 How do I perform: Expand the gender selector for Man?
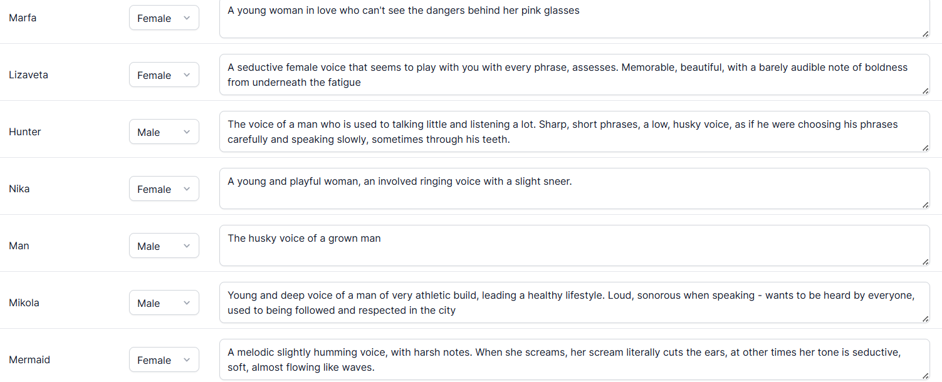tap(164, 246)
